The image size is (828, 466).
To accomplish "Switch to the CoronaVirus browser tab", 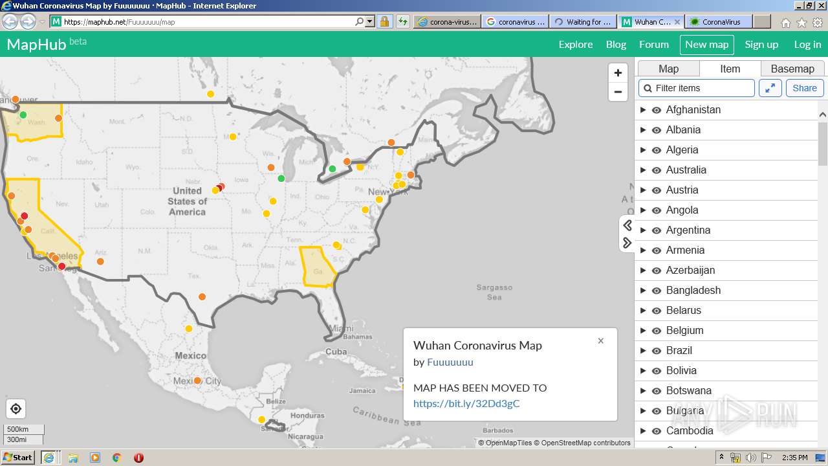I will 720,21.
